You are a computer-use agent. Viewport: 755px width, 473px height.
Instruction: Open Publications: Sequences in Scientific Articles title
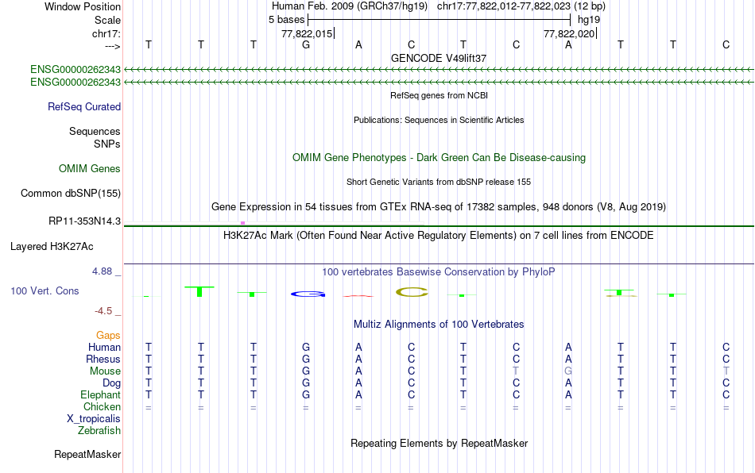coord(439,120)
